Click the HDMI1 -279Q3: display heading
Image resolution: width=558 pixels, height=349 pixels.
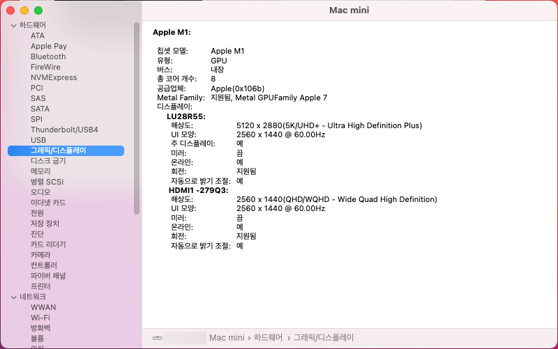tap(199, 190)
